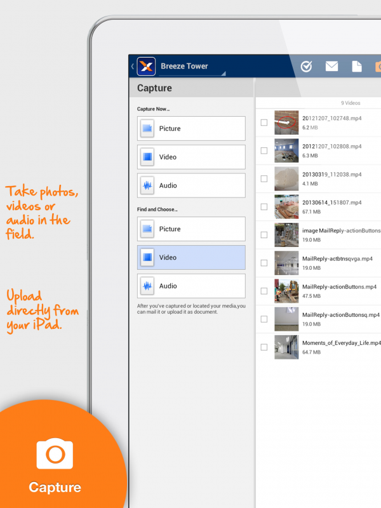Screen dimensions: 381x508
Task: Select file name 20121207_102808.mp4
Action: [331, 147]
